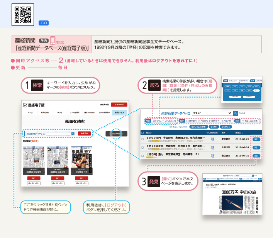The height and width of the screenshot is (251, 273).
Task: Check the 【朝の詩】重力 row checkbox
Action: click(142, 156)
